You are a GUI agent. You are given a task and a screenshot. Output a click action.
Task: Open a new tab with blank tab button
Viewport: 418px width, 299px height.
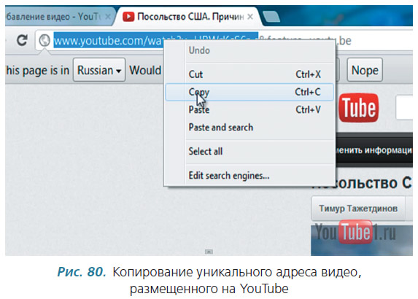(x=271, y=17)
